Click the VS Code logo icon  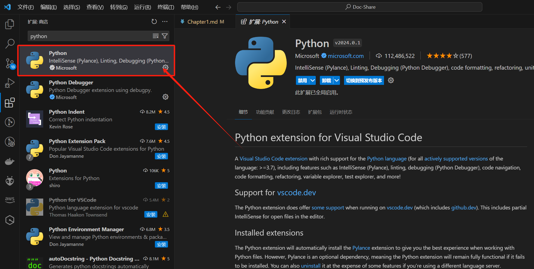tap(8, 7)
